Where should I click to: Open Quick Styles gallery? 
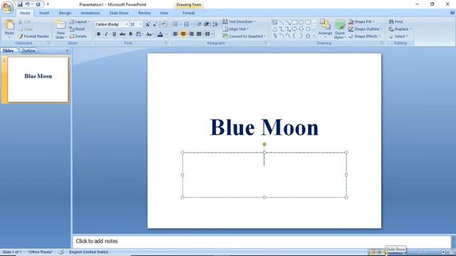[340, 29]
